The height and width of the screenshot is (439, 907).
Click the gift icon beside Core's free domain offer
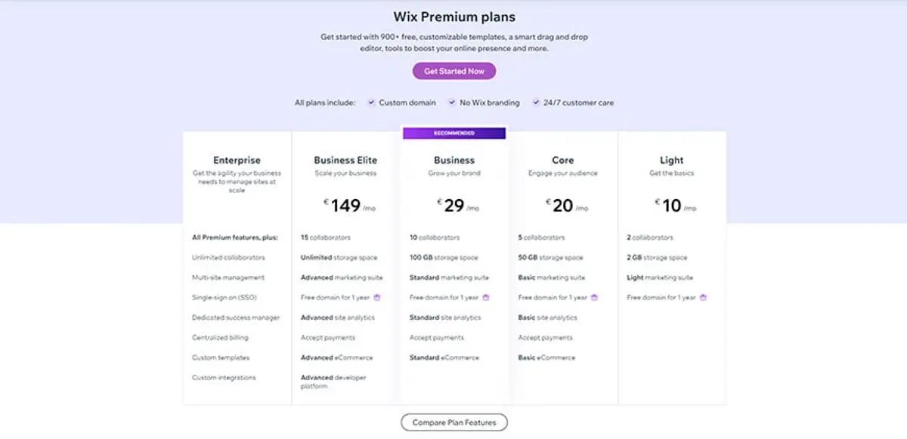(x=594, y=297)
